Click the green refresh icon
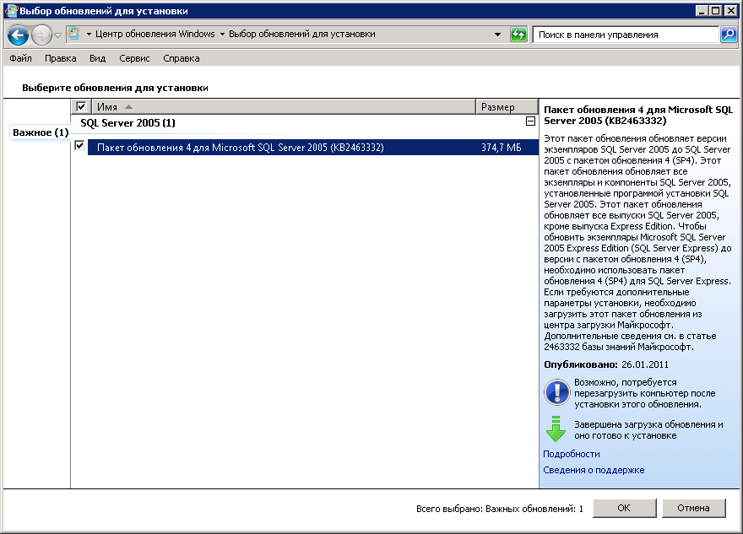The image size is (743, 534). (x=518, y=35)
